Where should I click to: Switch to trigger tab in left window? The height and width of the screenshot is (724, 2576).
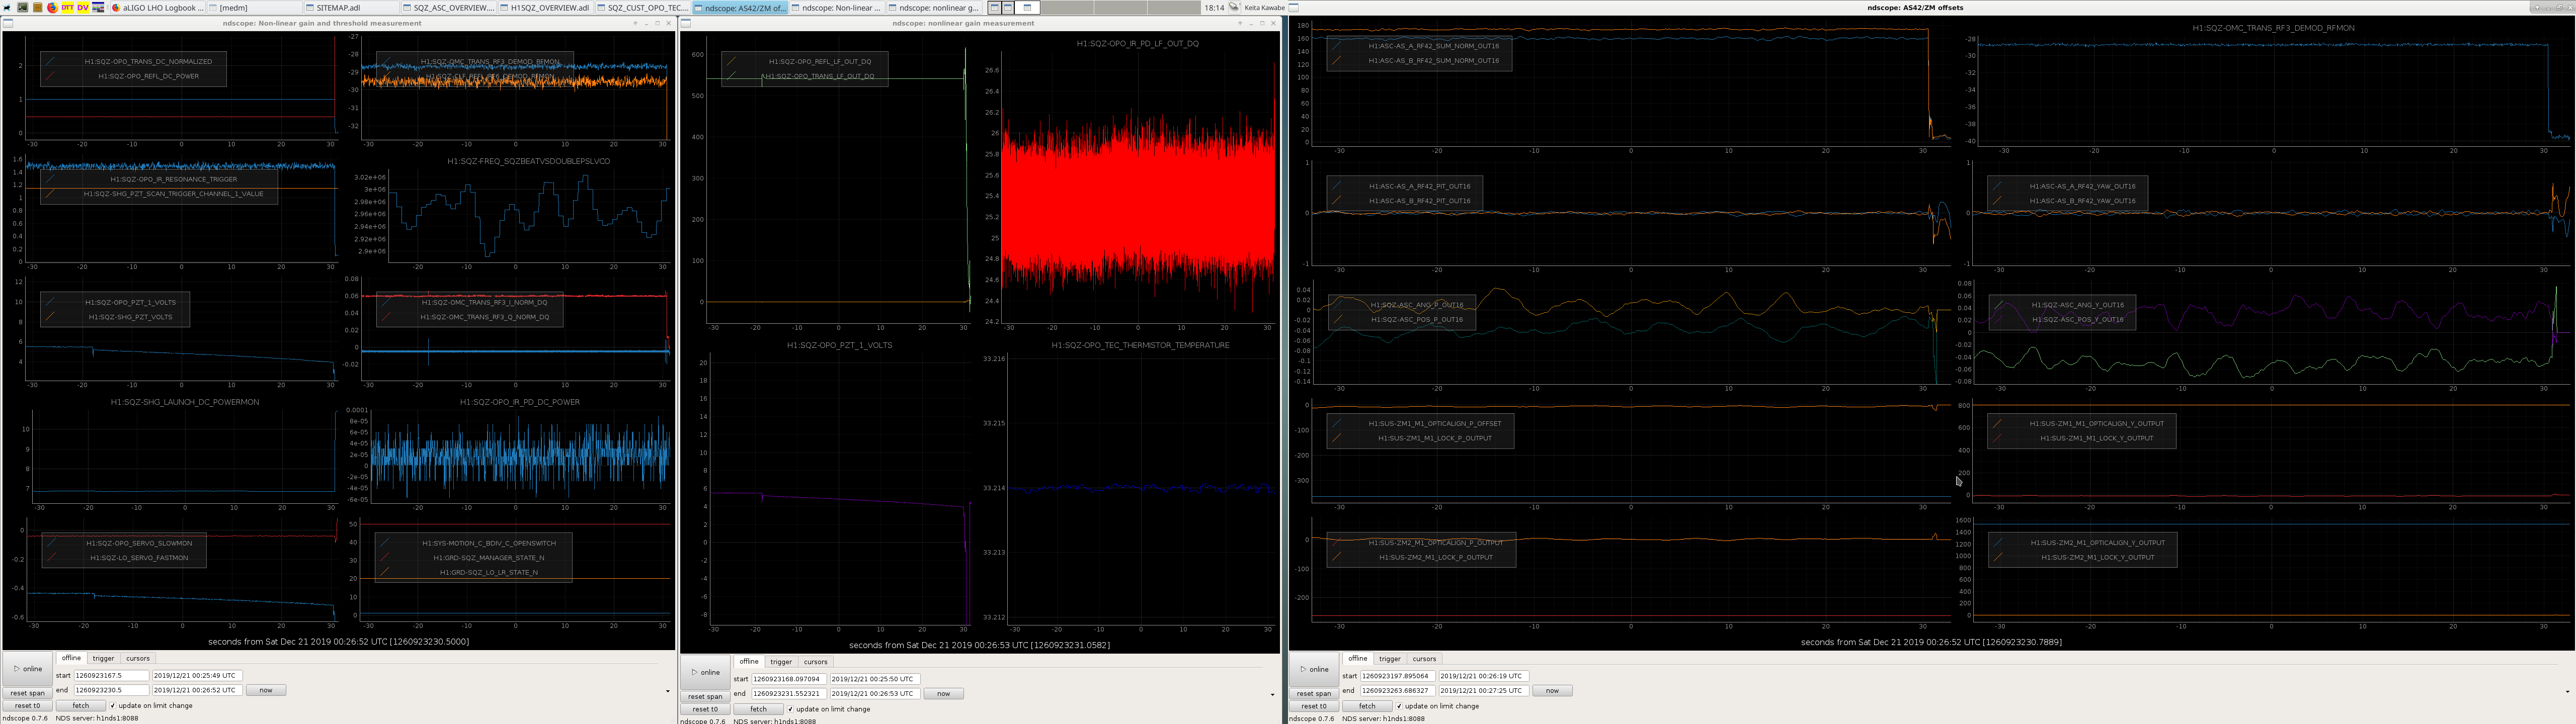pos(104,658)
